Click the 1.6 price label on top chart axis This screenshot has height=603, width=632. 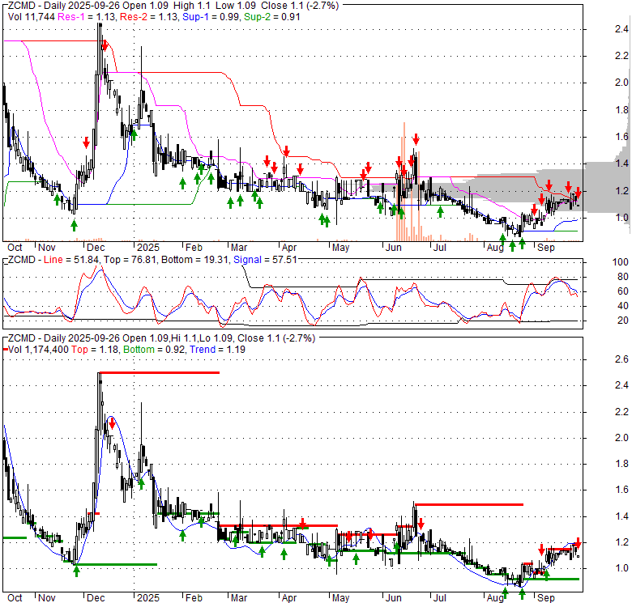(621, 137)
